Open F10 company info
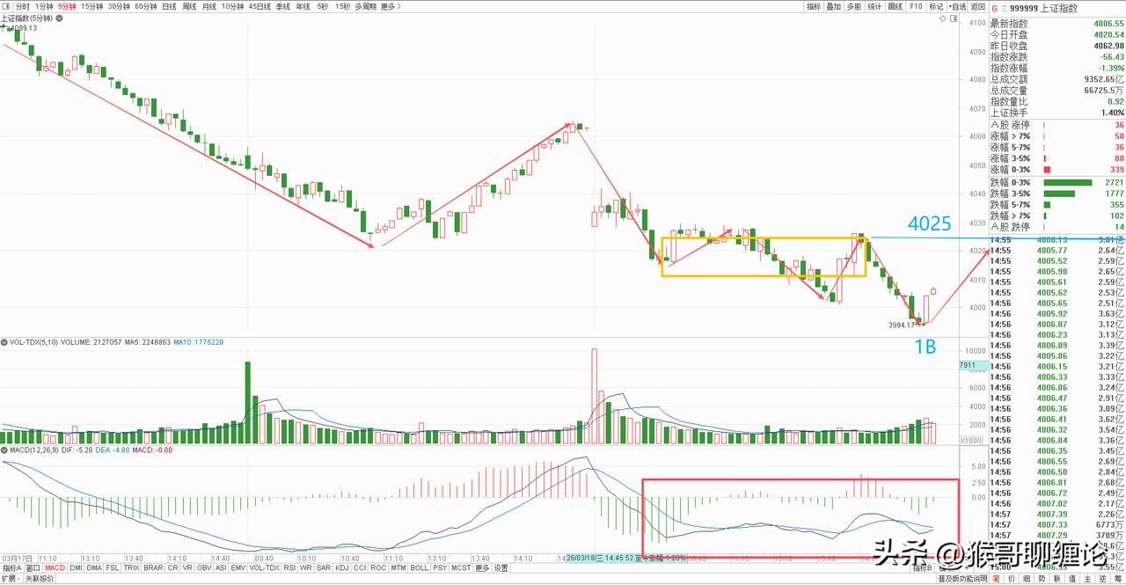This screenshot has height=585, width=1126. coord(916,6)
